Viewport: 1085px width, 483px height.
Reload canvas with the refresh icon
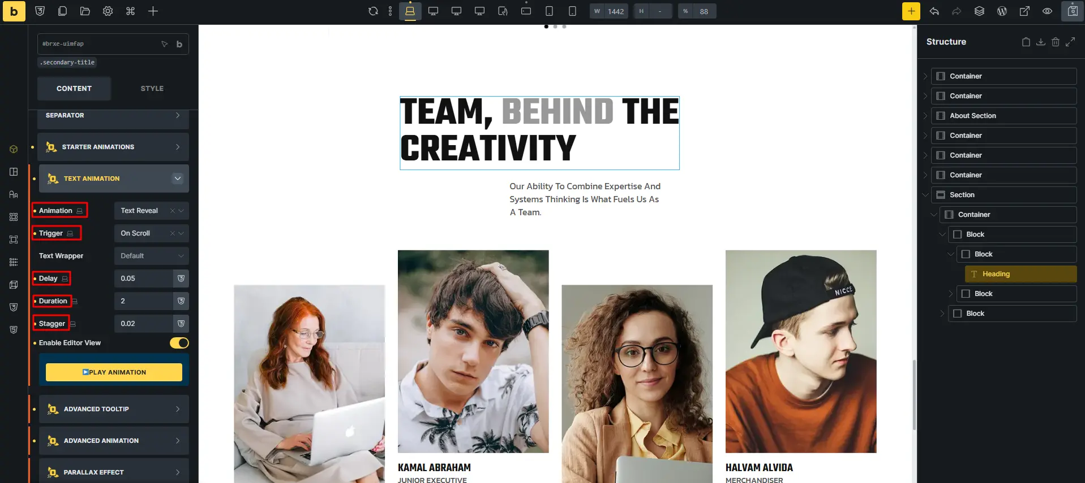[373, 11]
